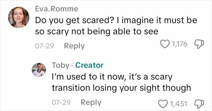
Task: Like Eva.Romme's comment with the heart icon
Action: point(165,44)
